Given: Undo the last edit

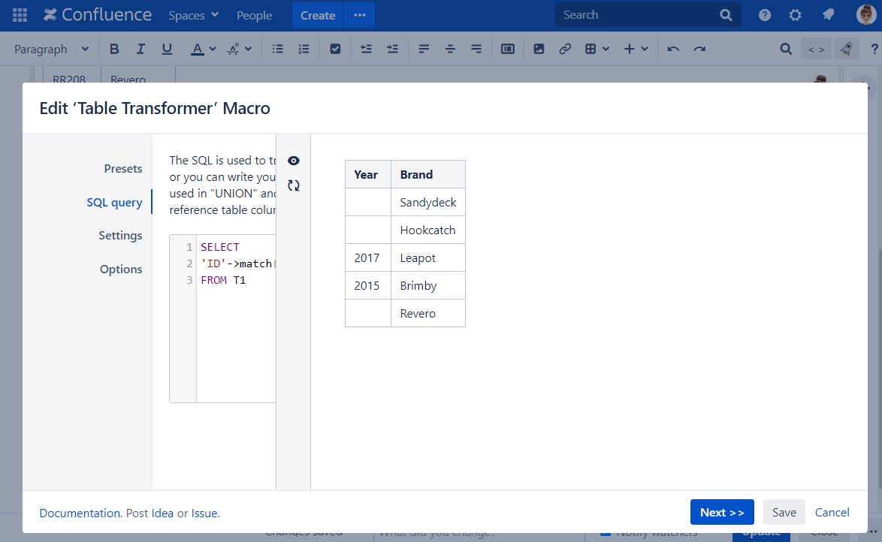Looking at the screenshot, I should click(x=673, y=49).
